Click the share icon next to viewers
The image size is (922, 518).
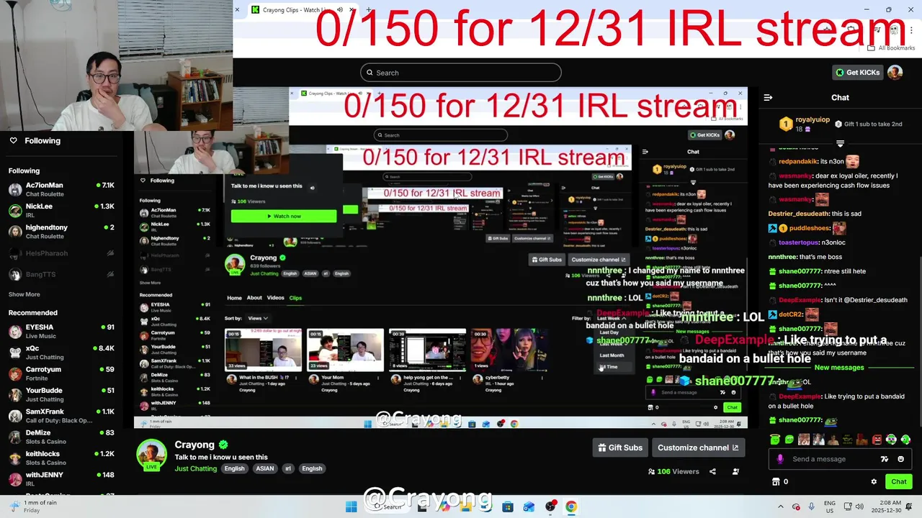click(x=712, y=471)
